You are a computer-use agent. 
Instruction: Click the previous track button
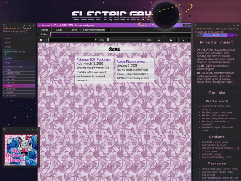click(x=159, y=40)
